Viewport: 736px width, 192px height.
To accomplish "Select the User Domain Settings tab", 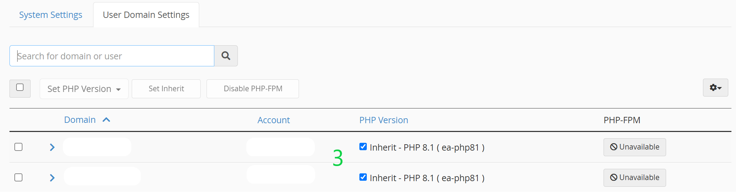I will tap(146, 15).
